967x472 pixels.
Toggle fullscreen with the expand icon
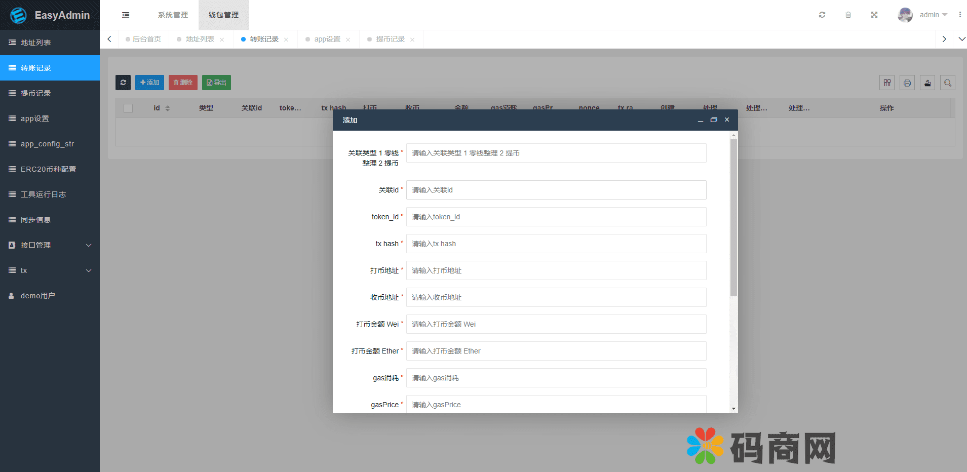tap(874, 15)
